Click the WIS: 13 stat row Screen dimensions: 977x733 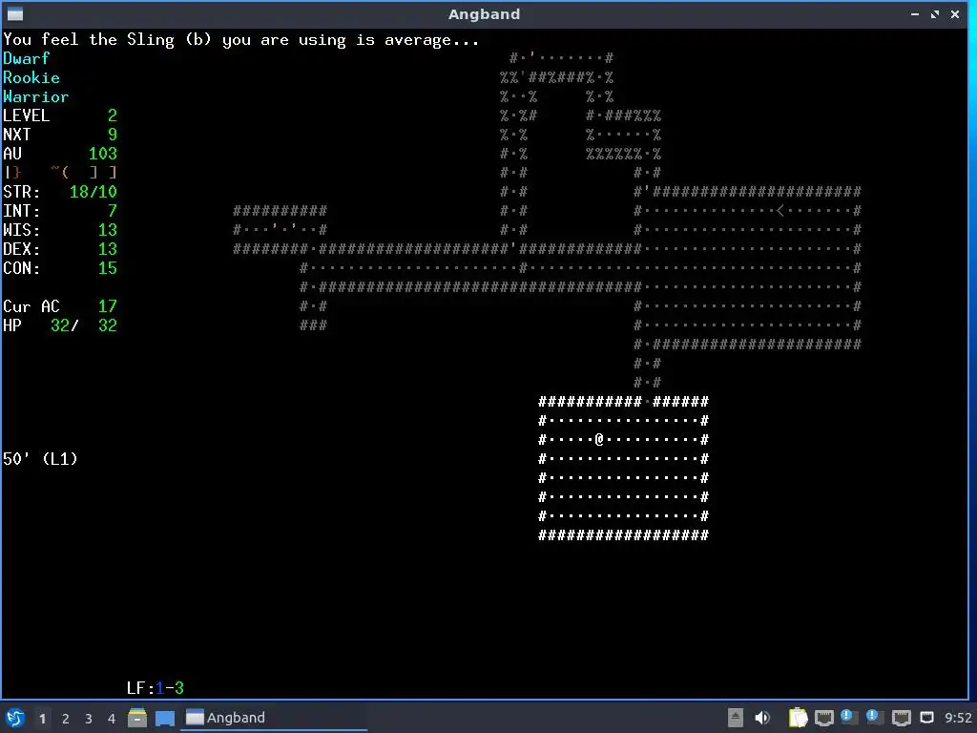60,230
